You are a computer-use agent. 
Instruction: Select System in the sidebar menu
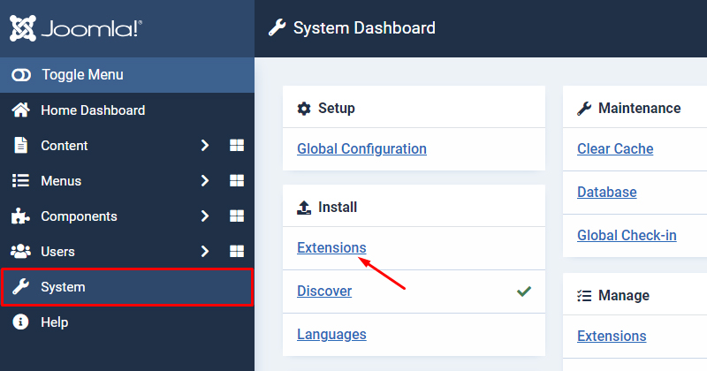point(63,287)
